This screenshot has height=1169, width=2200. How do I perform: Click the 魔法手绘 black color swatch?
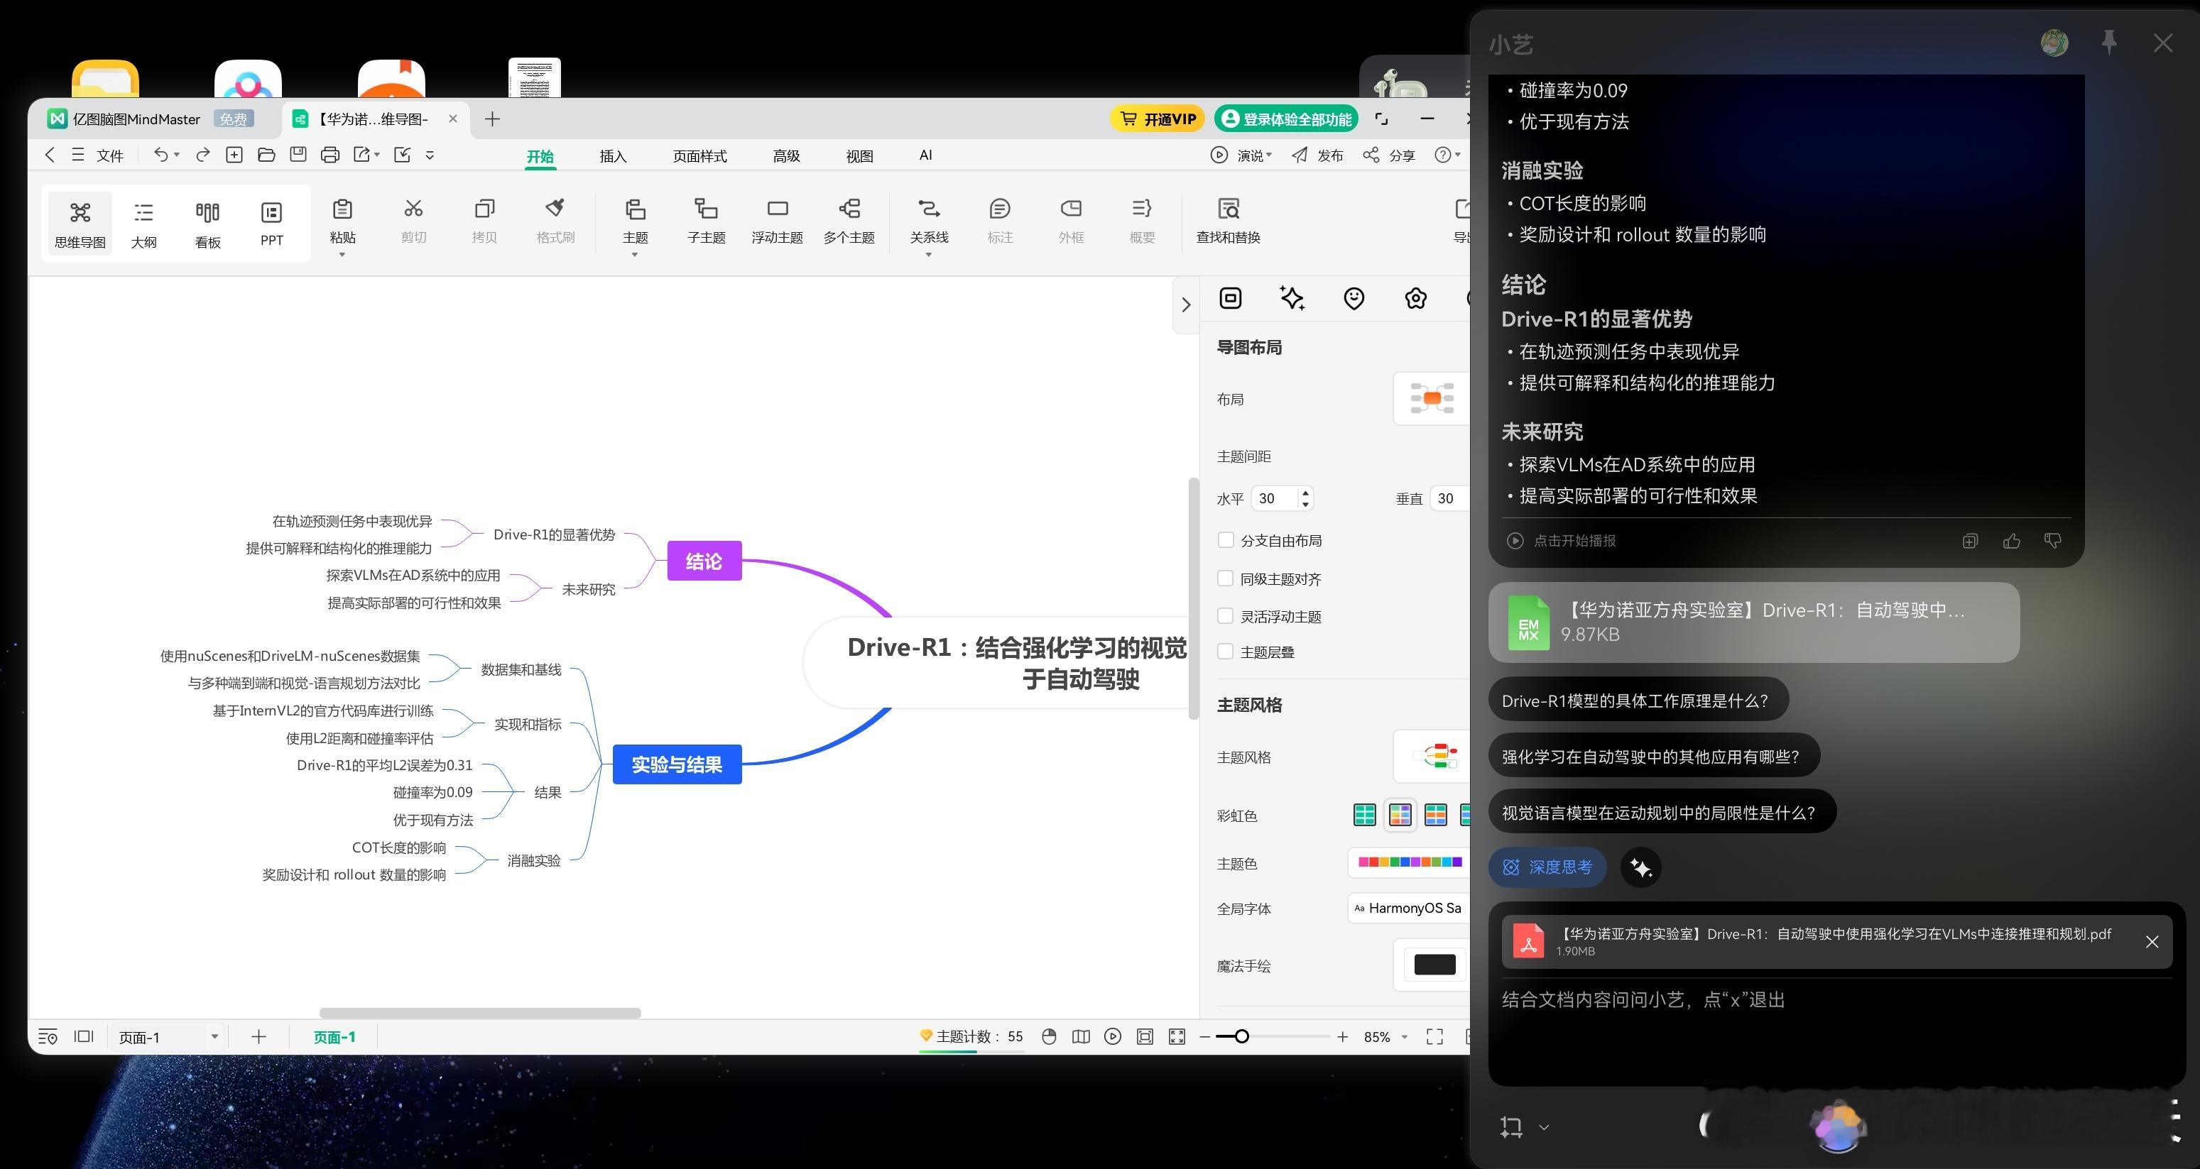click(1434, 965)
